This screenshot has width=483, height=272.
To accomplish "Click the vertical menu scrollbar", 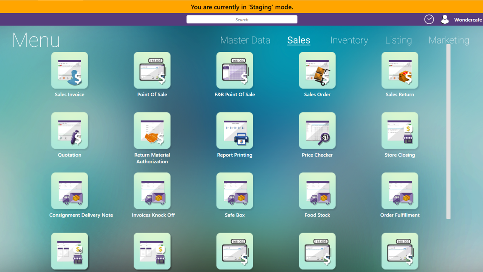I will click(x=448, y=131).
